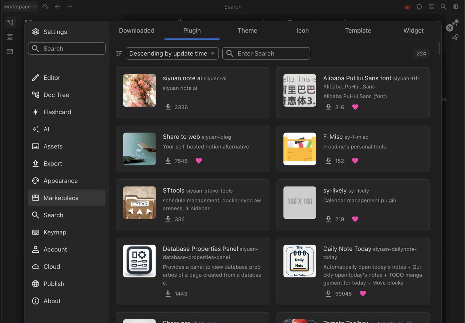The image size is (465, 323).
Task: Open Cloud settings
Action: [x=67, y=266]
